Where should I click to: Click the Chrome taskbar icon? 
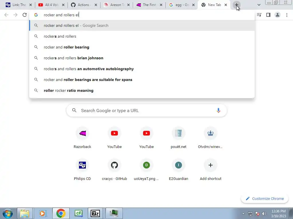61,213
